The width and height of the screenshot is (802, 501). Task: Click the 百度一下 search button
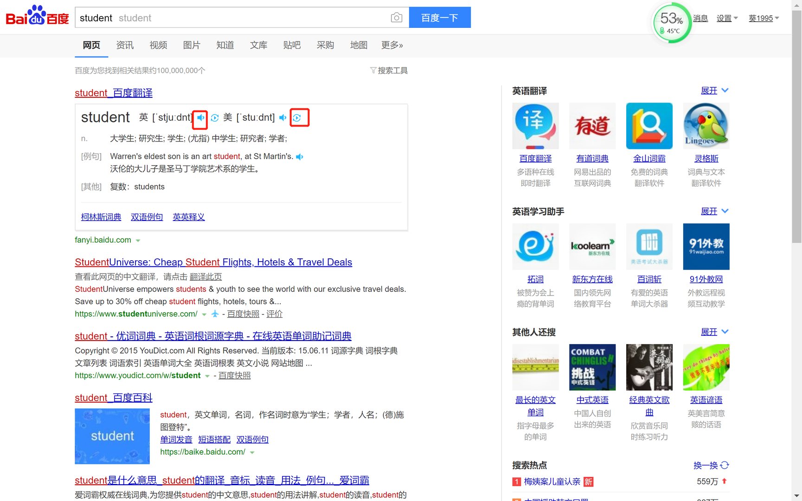(440, 18)
